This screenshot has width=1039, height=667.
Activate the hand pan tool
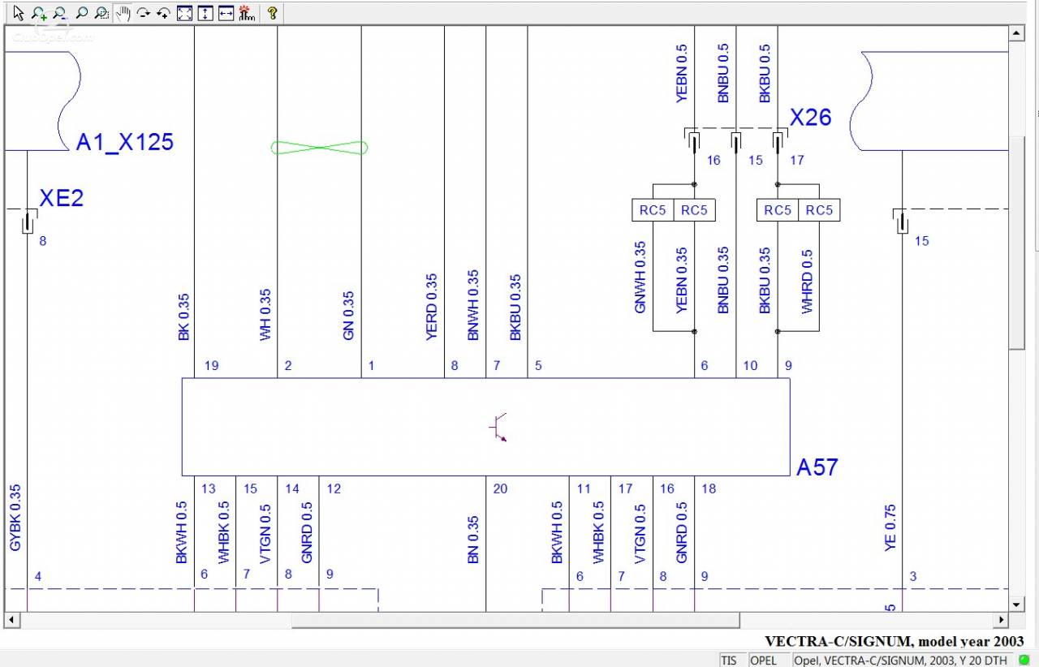click(123, 13)
